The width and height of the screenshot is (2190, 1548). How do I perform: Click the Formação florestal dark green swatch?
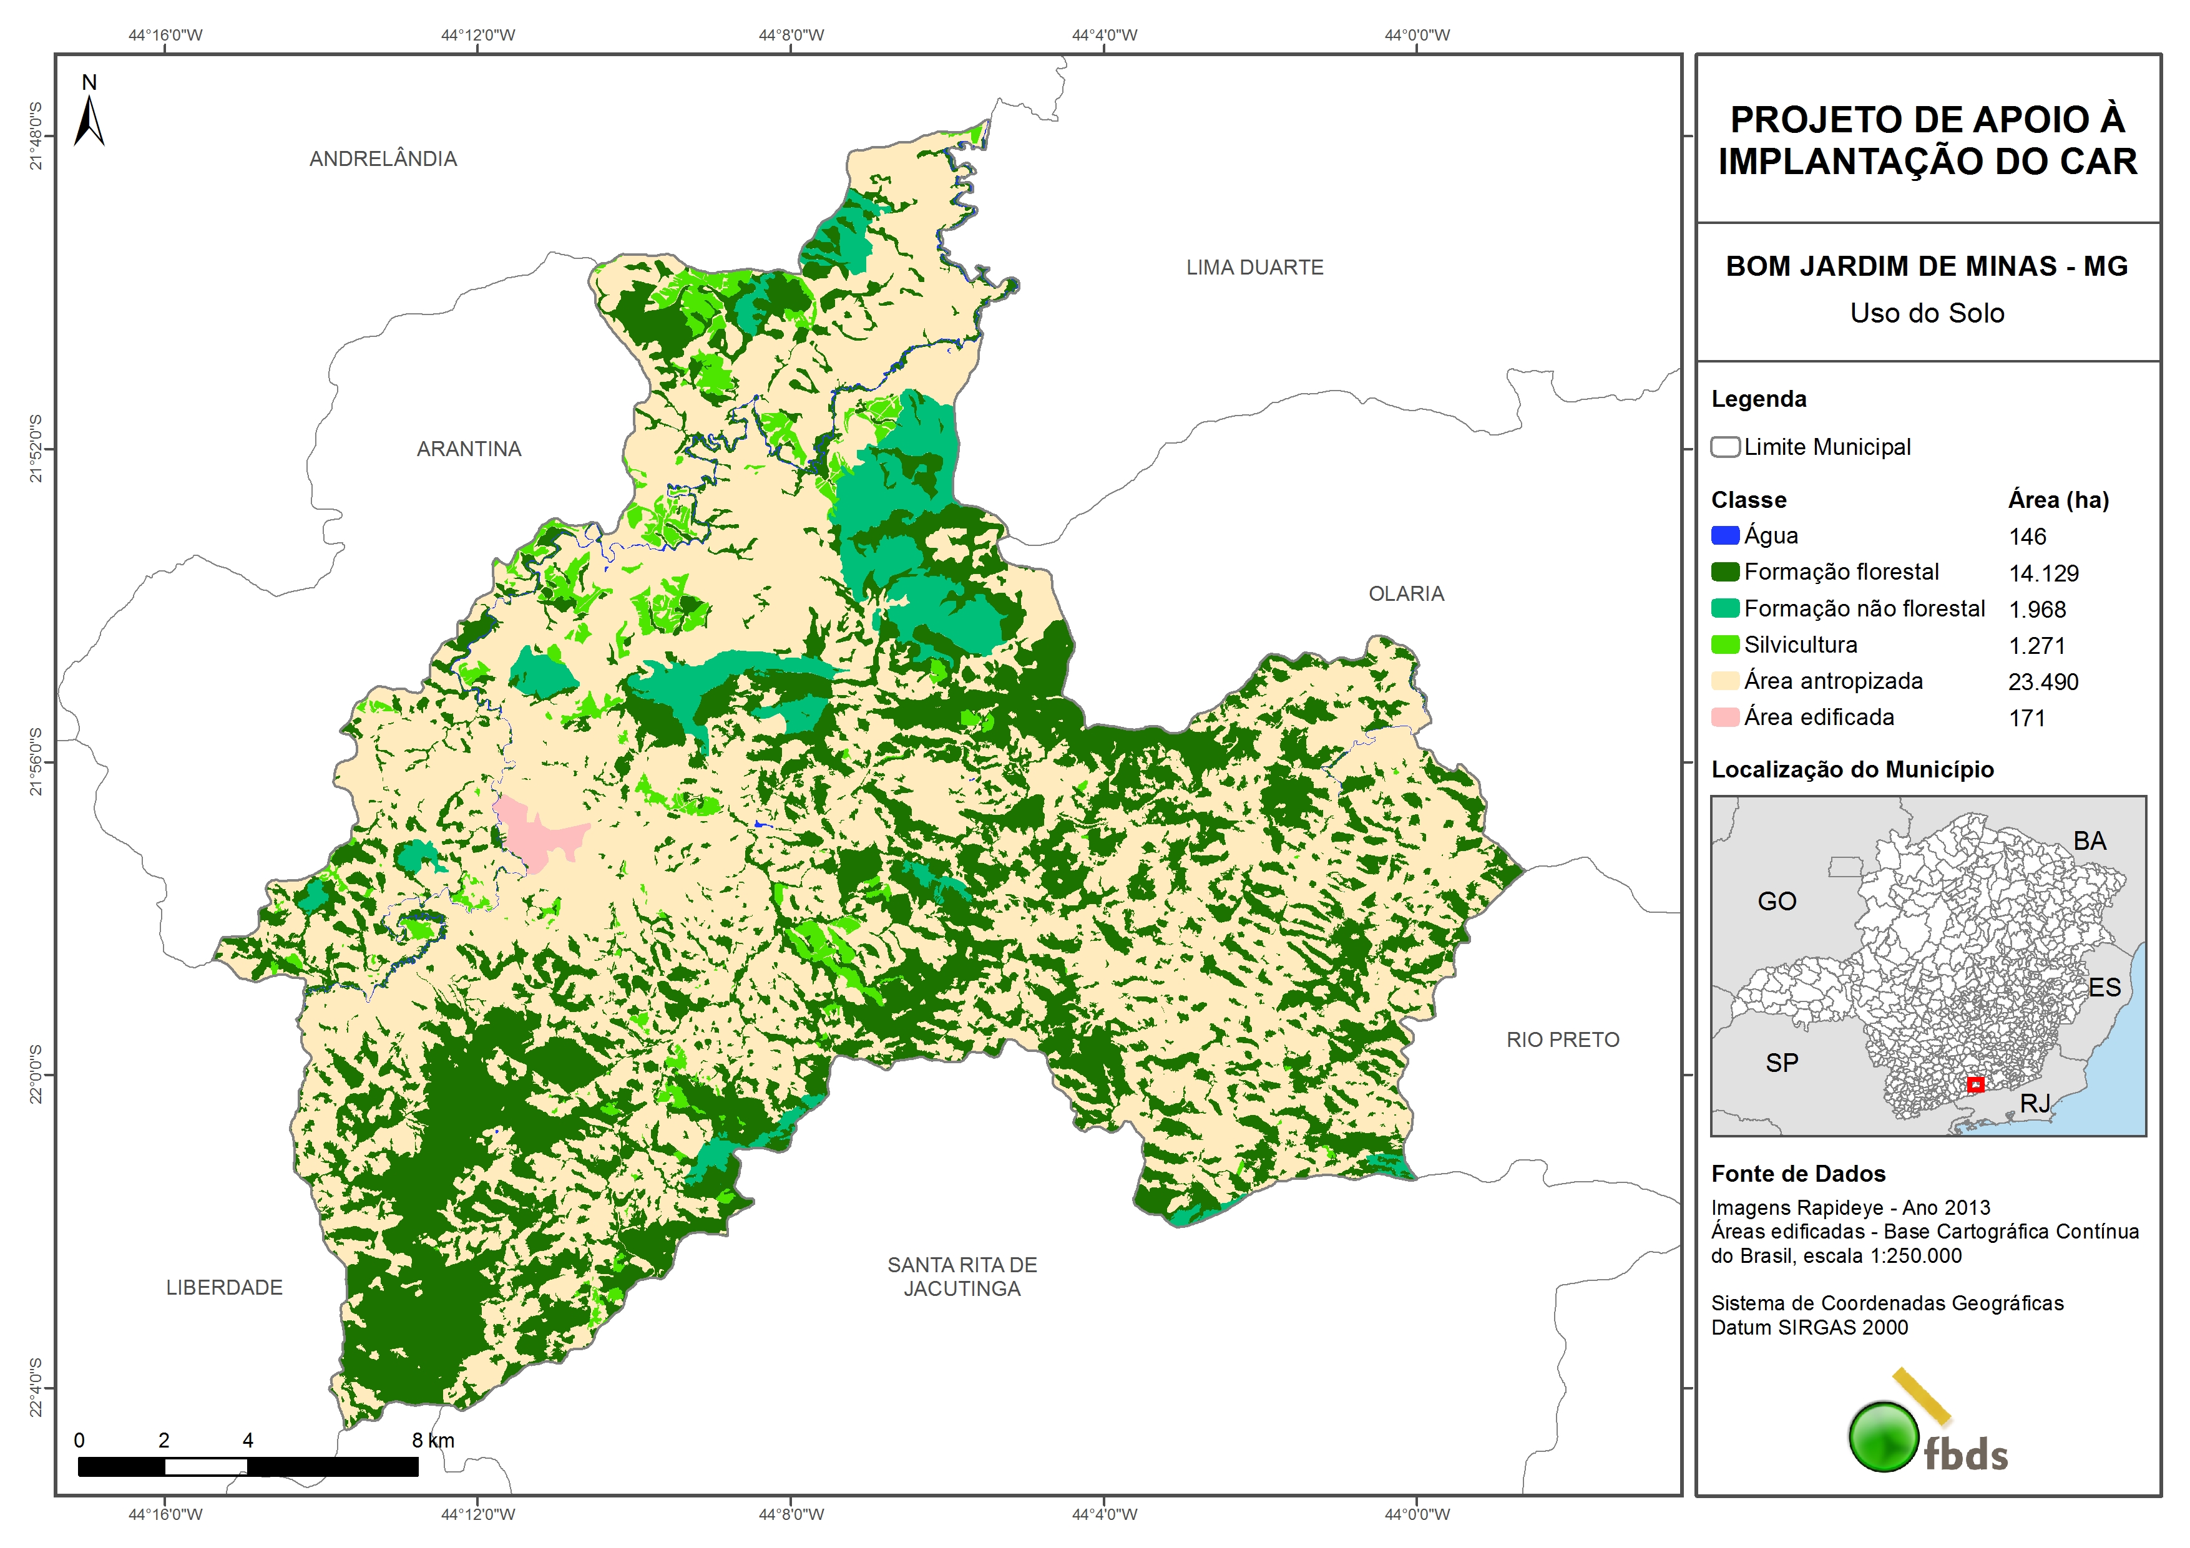click(x=1724, y=572)
